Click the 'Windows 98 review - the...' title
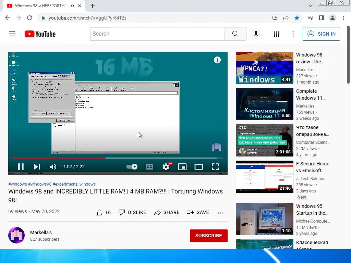This screenshot has width=351, height=263. [310, 58]
